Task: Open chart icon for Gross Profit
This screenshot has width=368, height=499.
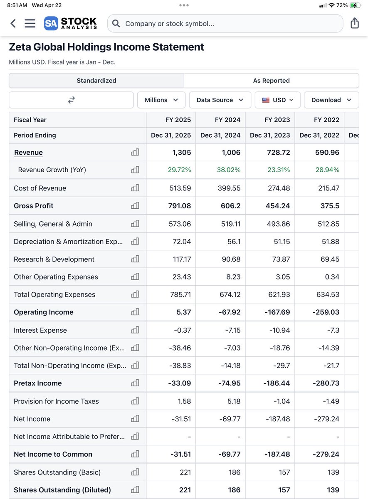Action: [x=135, y=206]
